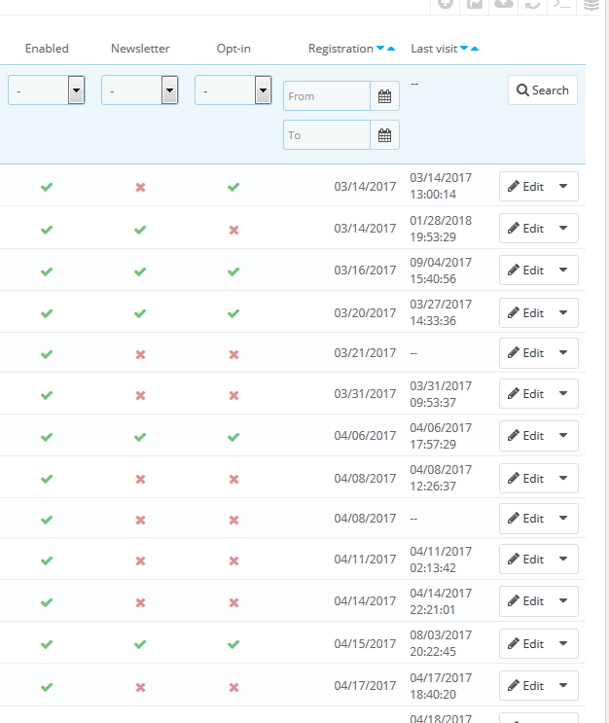Image resolution: width=609 pixels, height=723 pixels.
Task: Sort Registration column descending
Action: click(x=380, y=49)
